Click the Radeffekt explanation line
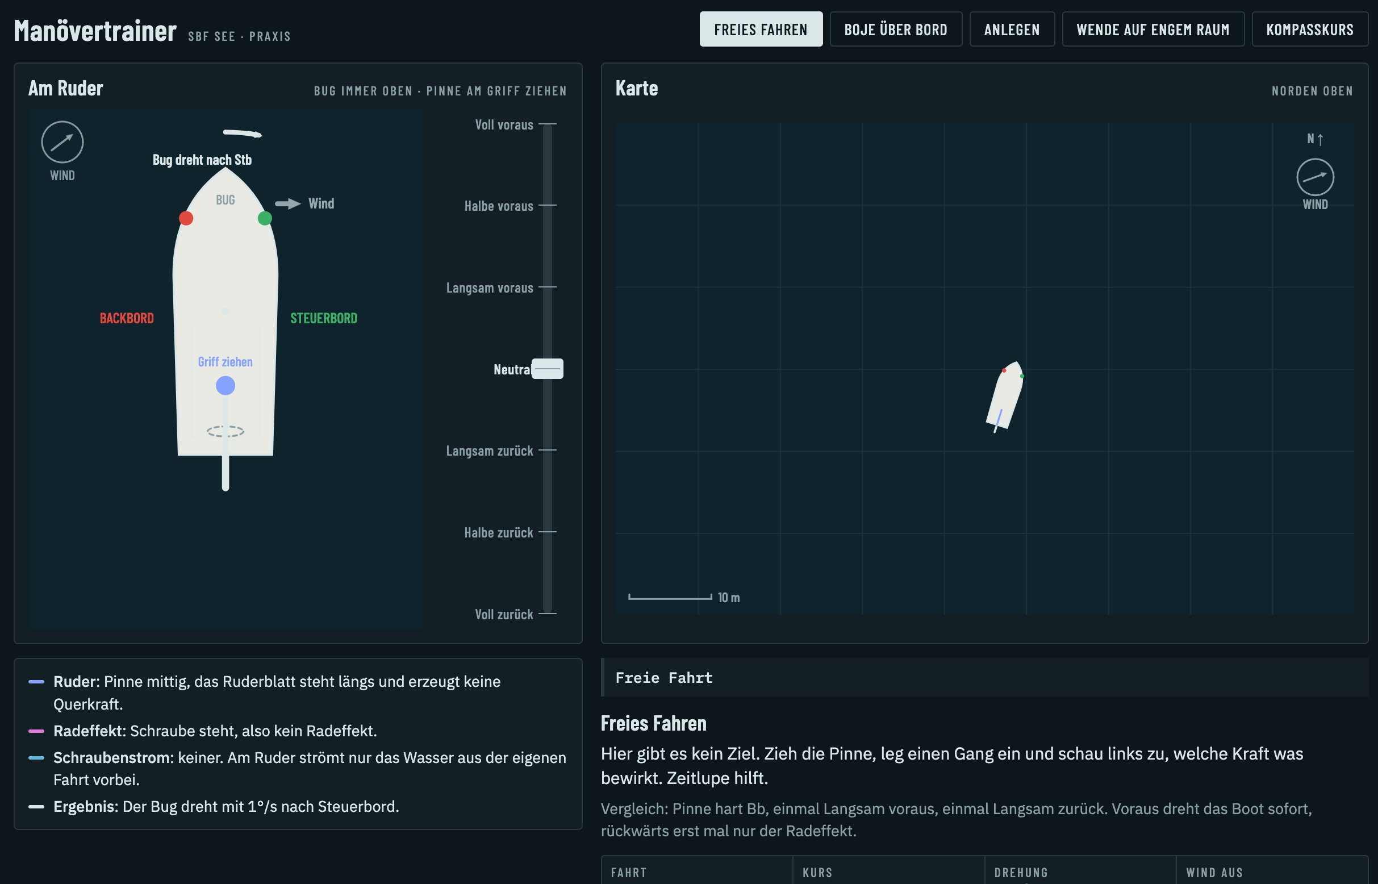The width and height of the screenshot is (1378, 884). coord(298,731)
